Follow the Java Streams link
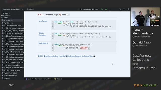This screenshot has height=90, width=161. point(43,21)
